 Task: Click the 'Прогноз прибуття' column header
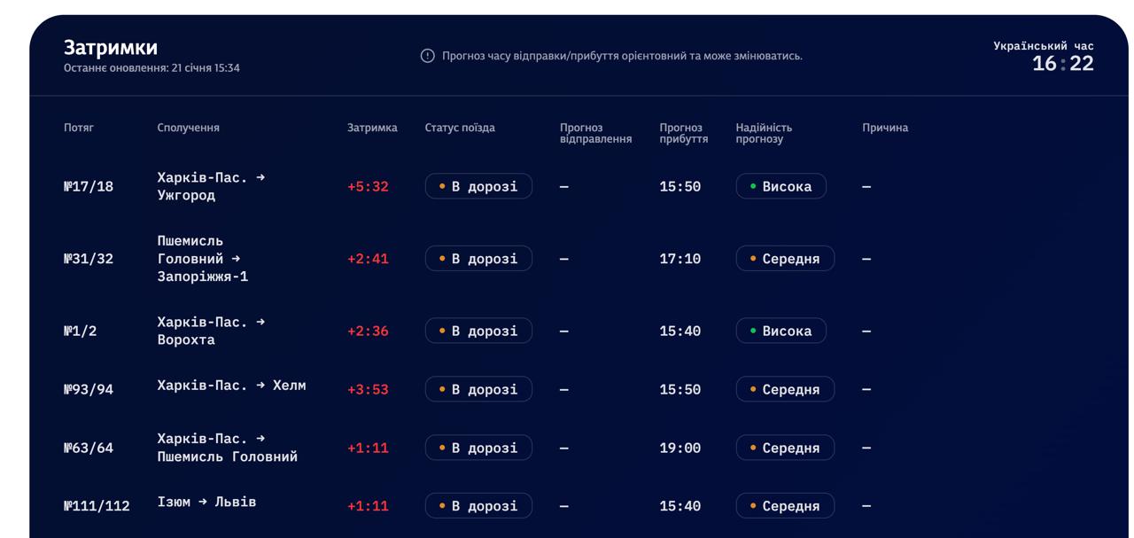683,133
